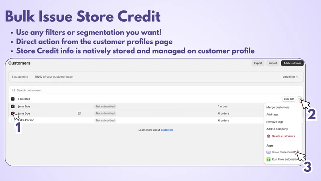Click the Add customer button
Image resolution: width=321 pixels, height=181 pixels.
292,63
